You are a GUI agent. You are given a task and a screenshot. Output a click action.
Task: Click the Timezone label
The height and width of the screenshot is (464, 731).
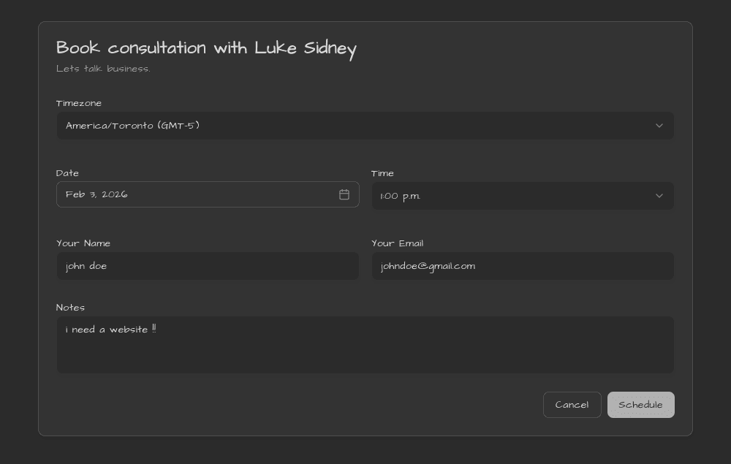tap(79, 103)
